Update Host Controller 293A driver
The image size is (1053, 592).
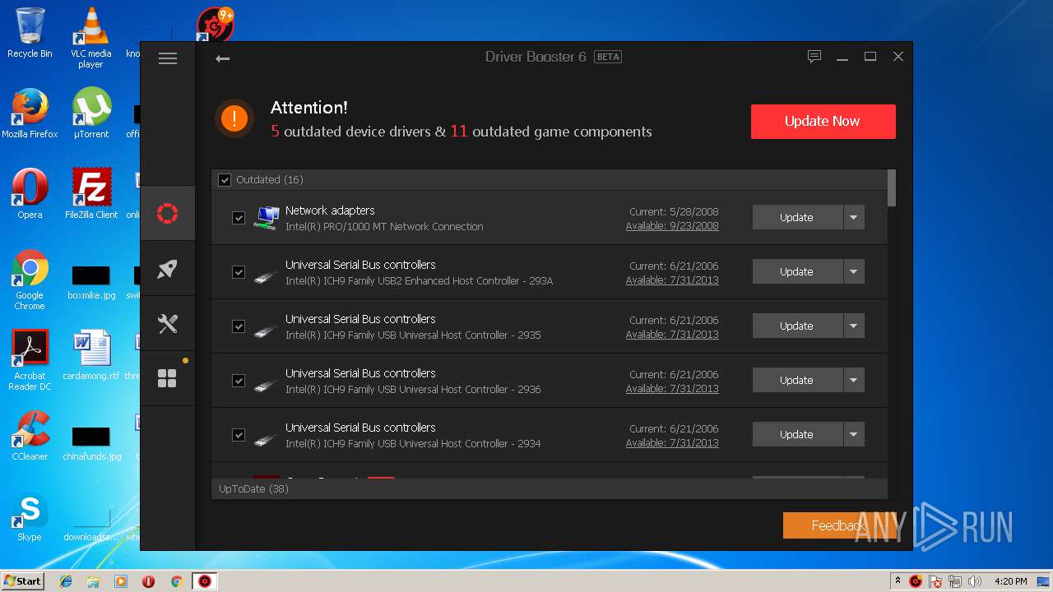coord(797,271)
